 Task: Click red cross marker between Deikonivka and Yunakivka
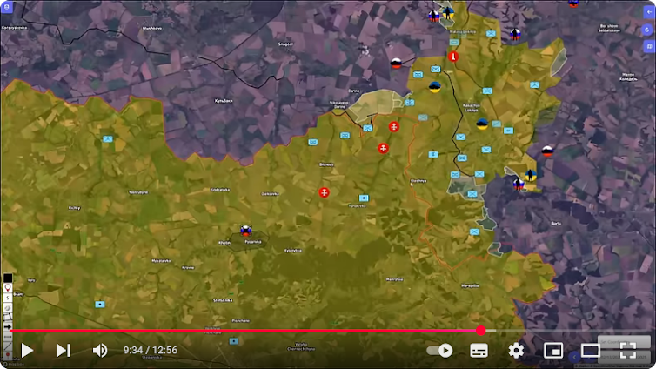tap(325, 192)
